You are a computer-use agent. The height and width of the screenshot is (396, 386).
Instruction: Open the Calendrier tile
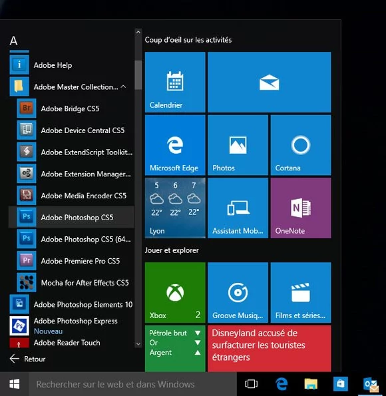[175, 82]
